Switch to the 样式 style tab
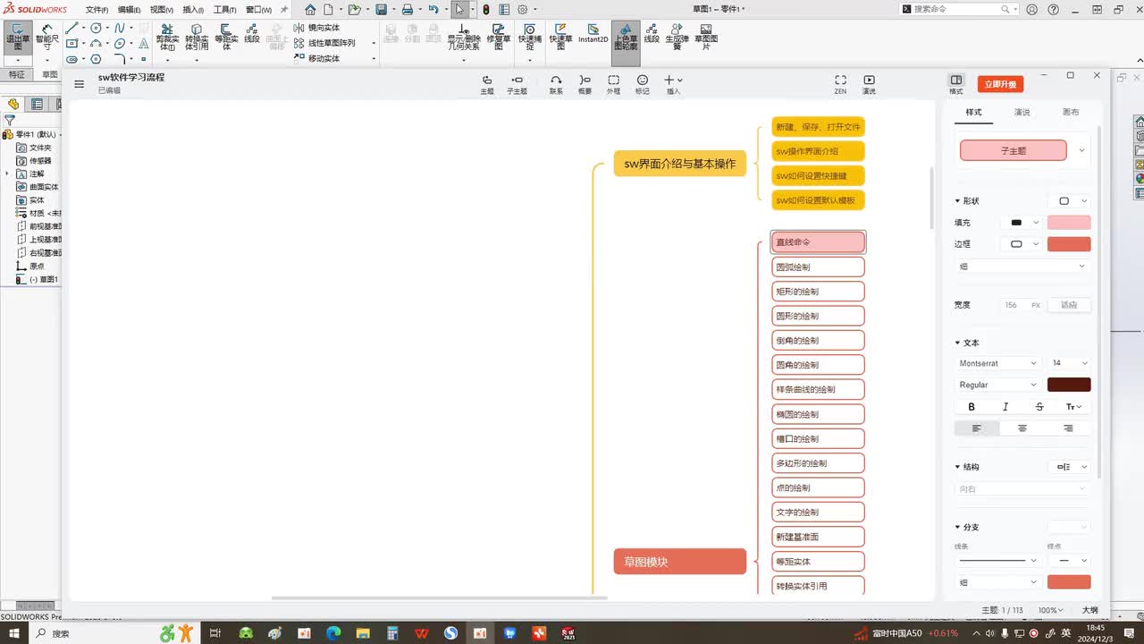Screen dimensions: 1144x644 point(973,112)
